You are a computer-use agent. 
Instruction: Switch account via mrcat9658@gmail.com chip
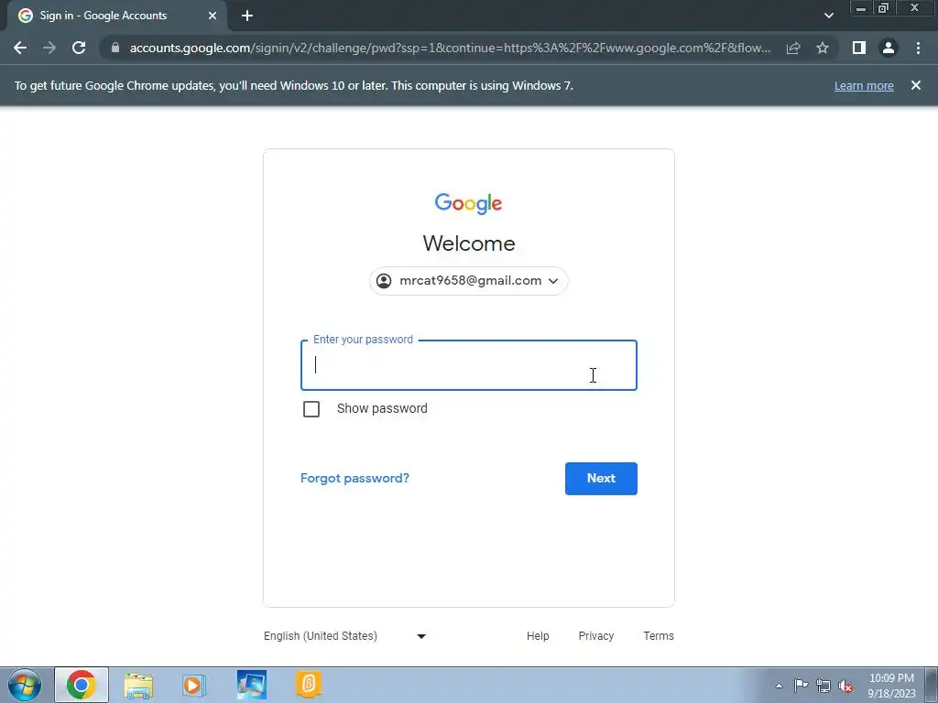[468, 281]
